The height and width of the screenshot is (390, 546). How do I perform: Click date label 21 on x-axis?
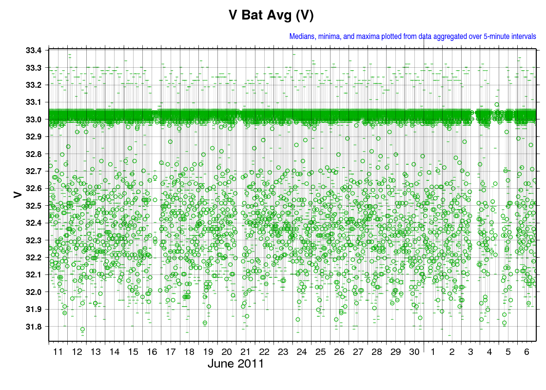[x=246, y=351]
